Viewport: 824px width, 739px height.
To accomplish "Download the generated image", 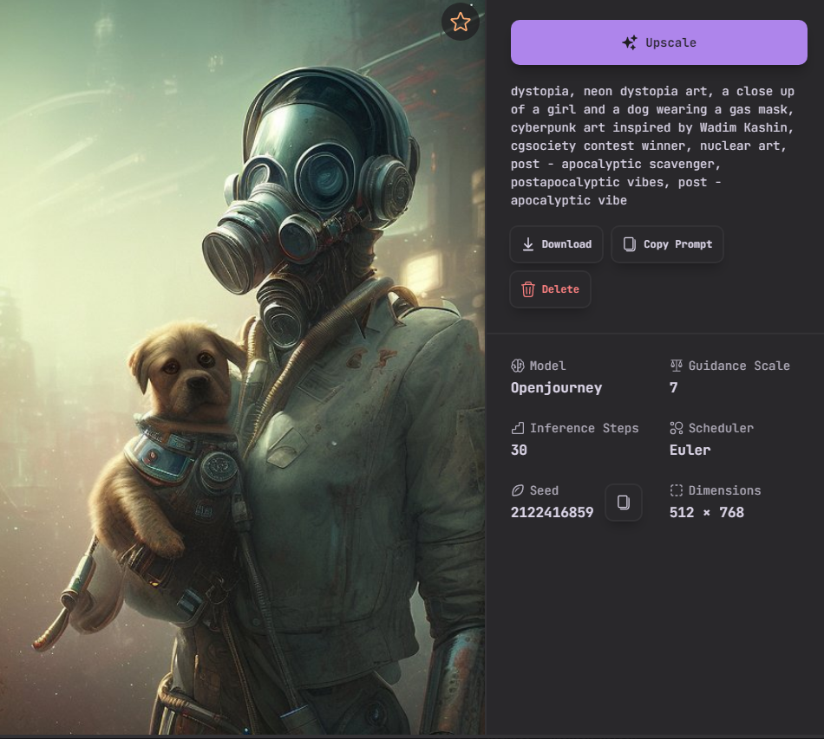I will (556, 244).
